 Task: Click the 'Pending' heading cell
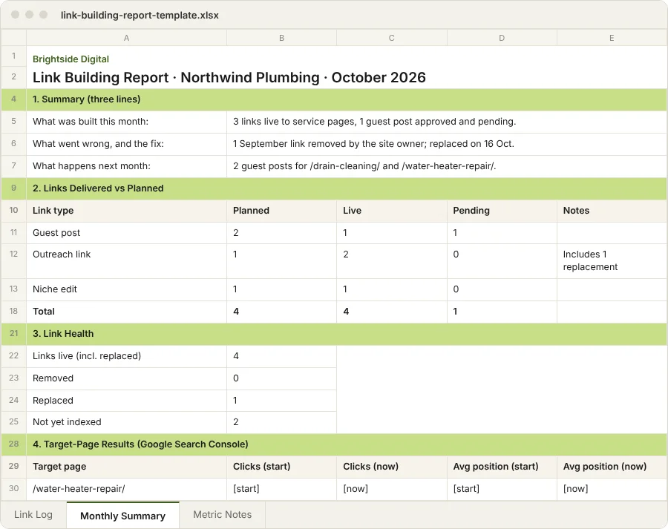(502, 211)
